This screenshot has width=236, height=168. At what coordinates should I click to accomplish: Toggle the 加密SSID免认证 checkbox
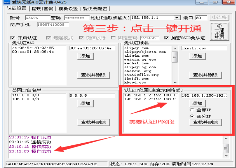pyautogui.click(x=166, y=38)
